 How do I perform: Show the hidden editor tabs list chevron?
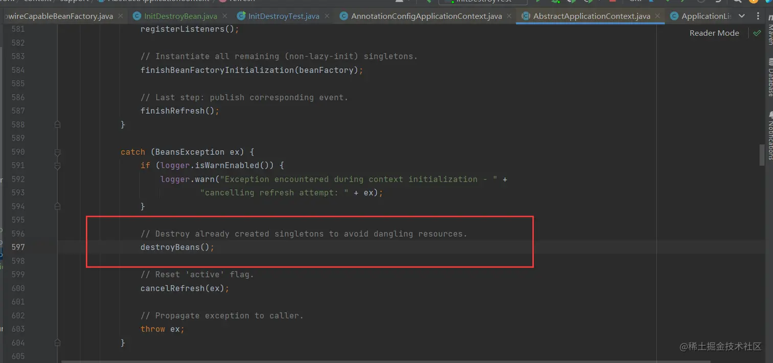point(743,16)
